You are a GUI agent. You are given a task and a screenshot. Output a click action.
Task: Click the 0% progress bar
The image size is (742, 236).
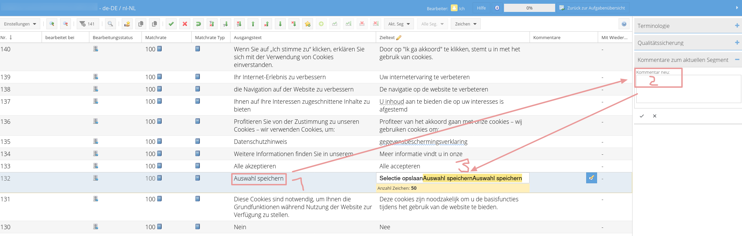529,8
